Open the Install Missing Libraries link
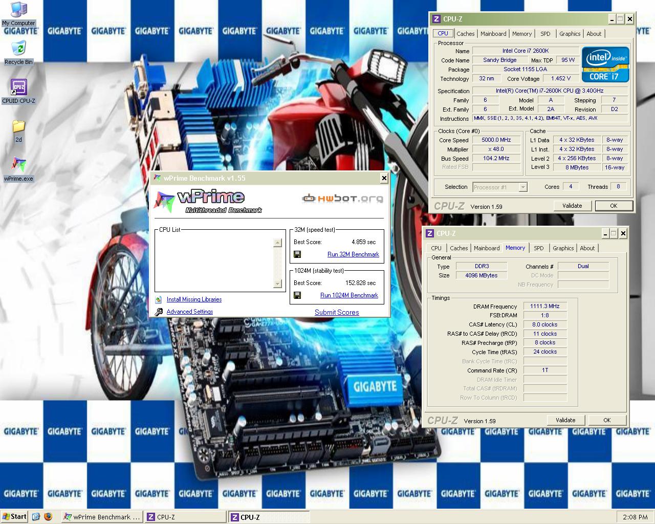This screenshot has width=655, height=524. (194, 299)
